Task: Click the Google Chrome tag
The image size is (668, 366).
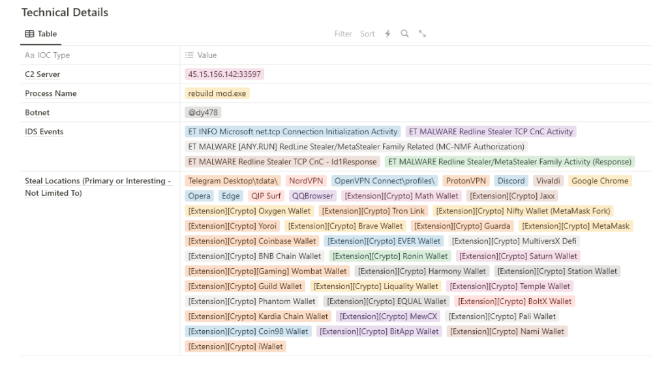Action: point(600,181)
